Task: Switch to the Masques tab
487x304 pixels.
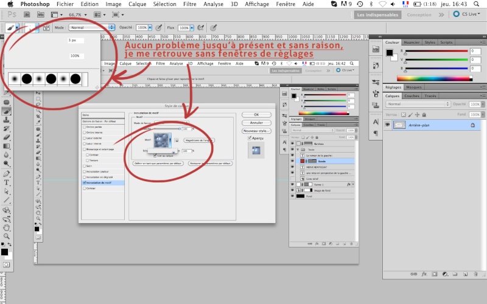Action: click(414, 87)
